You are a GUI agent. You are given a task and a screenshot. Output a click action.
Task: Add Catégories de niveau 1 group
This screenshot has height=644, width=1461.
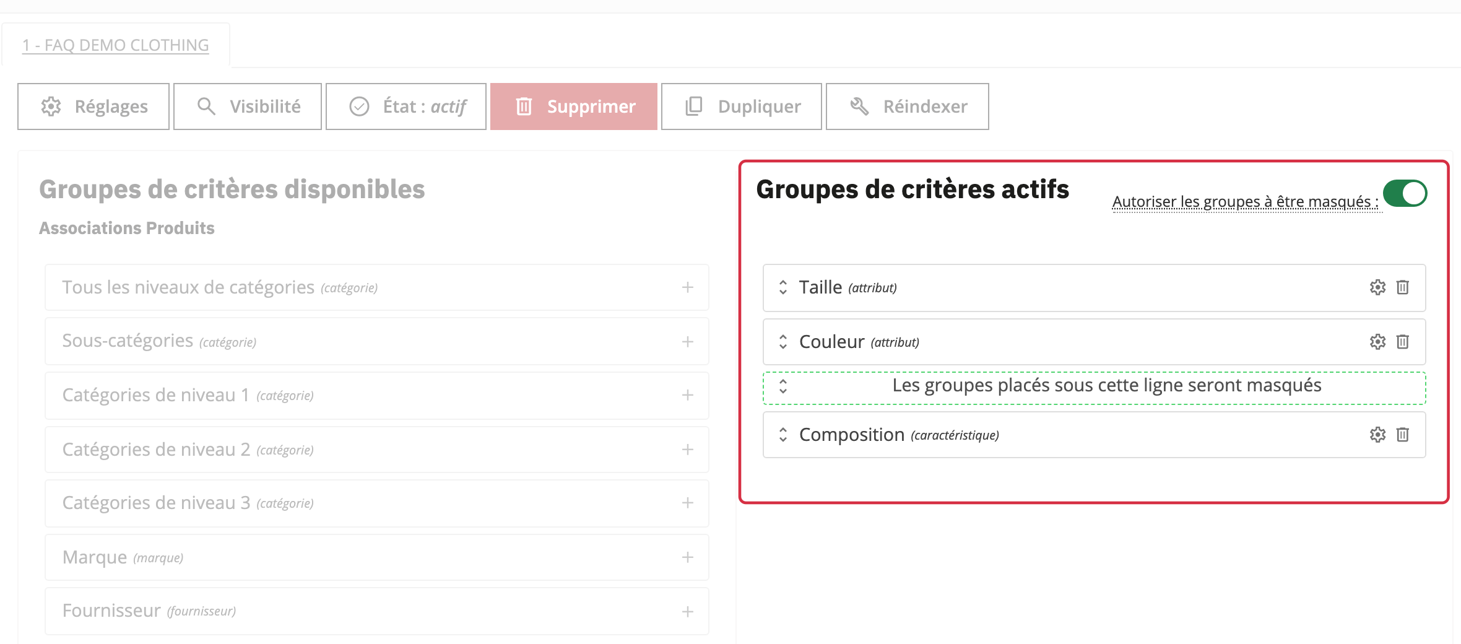click(688, 395)
